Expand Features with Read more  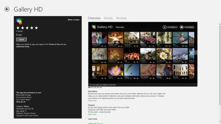[x=92, y=114]
